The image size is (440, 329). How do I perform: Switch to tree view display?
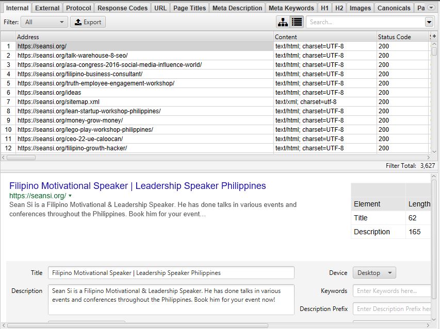coord(283,22)
